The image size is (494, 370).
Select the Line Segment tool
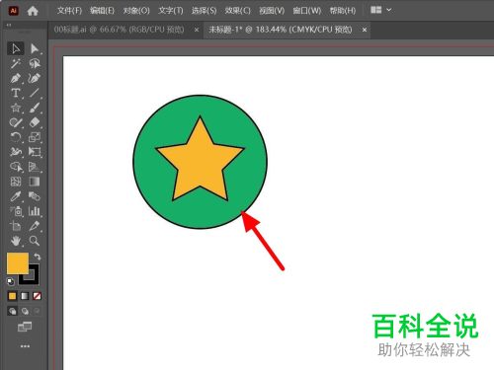coord(35,93)
